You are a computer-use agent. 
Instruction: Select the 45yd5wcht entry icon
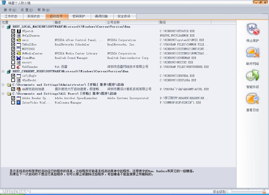click(x=19, y=80)
